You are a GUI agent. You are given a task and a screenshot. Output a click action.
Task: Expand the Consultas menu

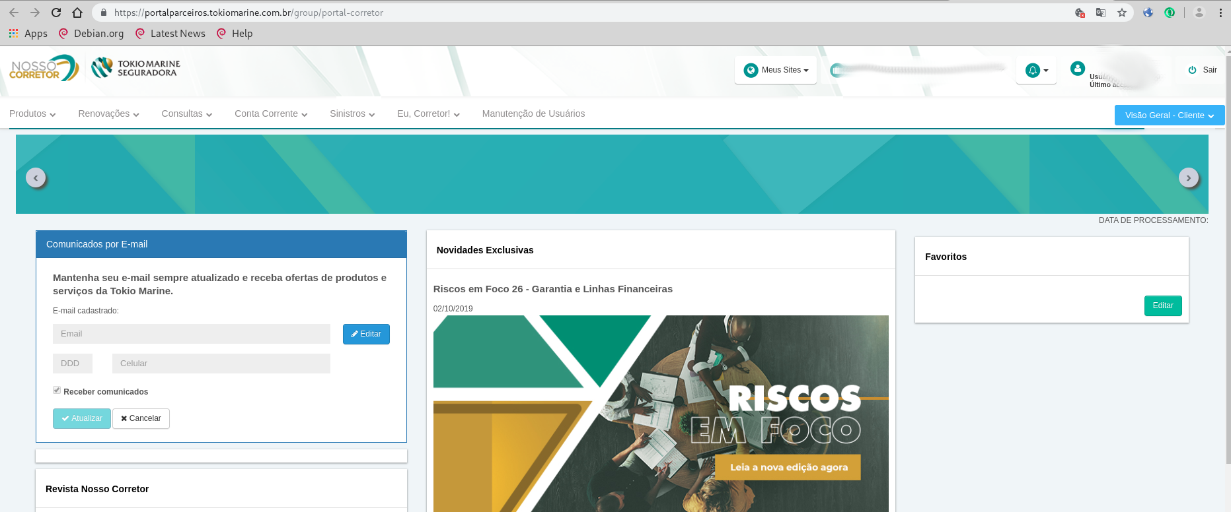coord(187,113)
